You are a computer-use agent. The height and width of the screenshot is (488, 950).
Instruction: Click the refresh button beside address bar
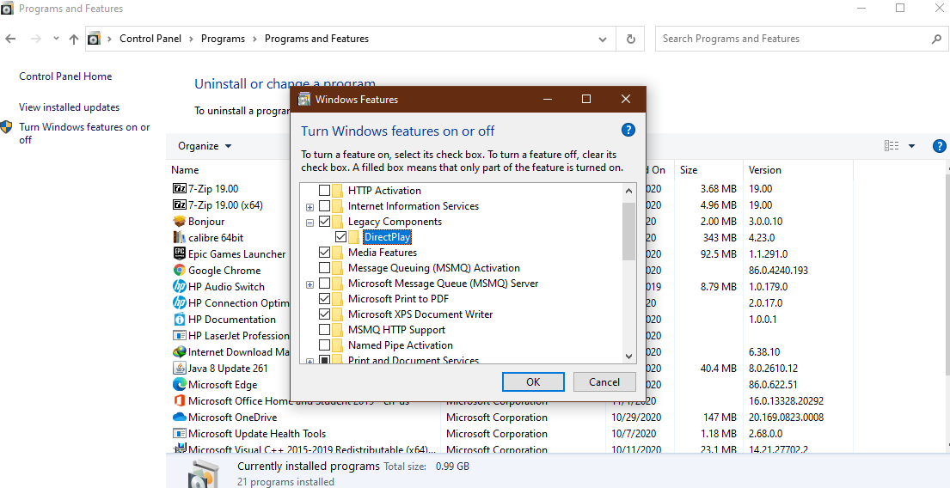tap(631, 39)
